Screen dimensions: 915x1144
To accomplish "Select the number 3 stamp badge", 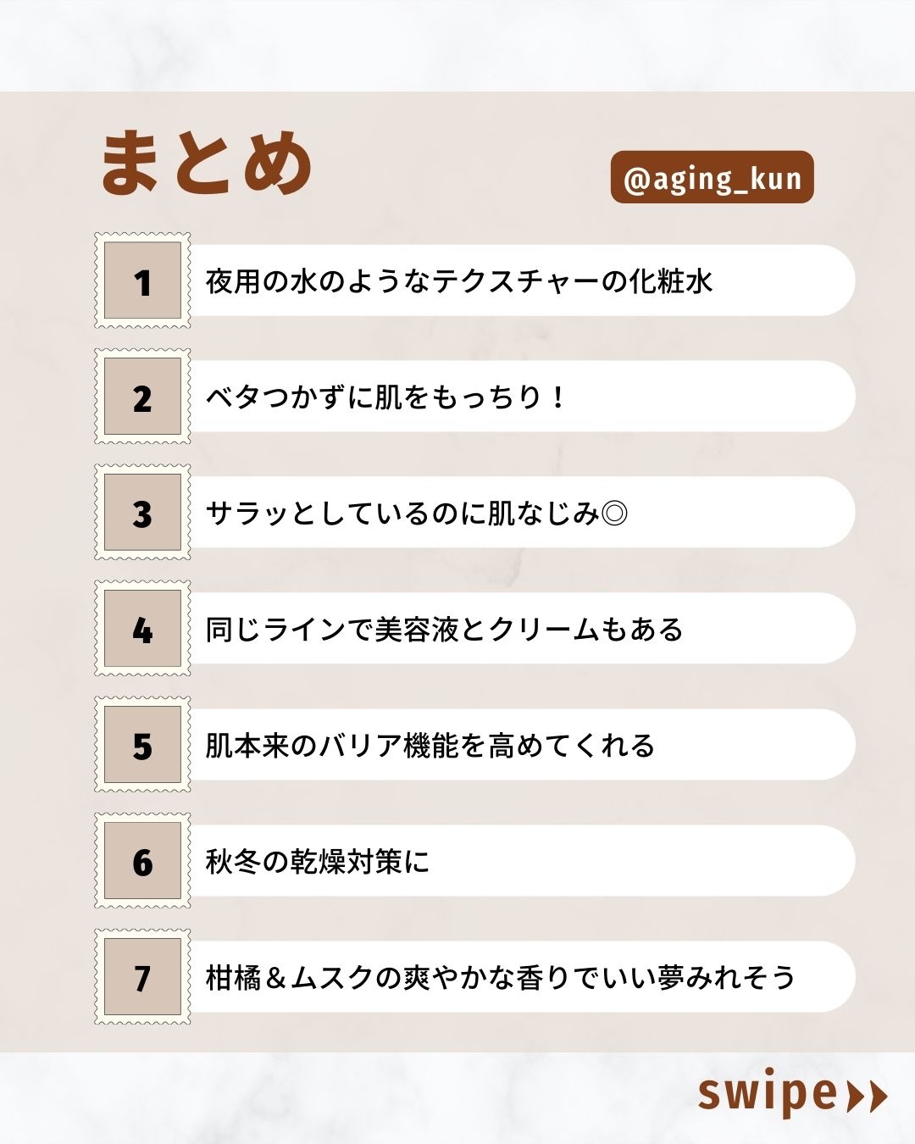I will (142, 514).
